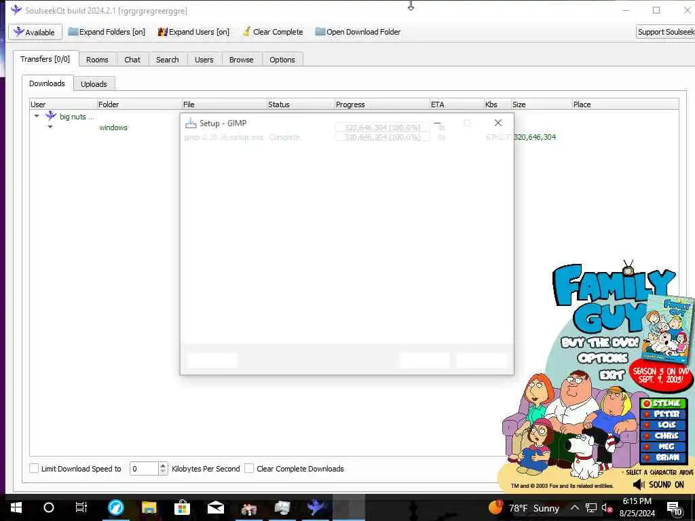Click the Folder column header

click(139, 104)
